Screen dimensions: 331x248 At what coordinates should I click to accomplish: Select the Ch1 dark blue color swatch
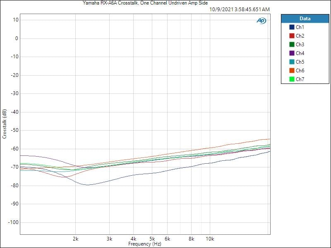292,27
